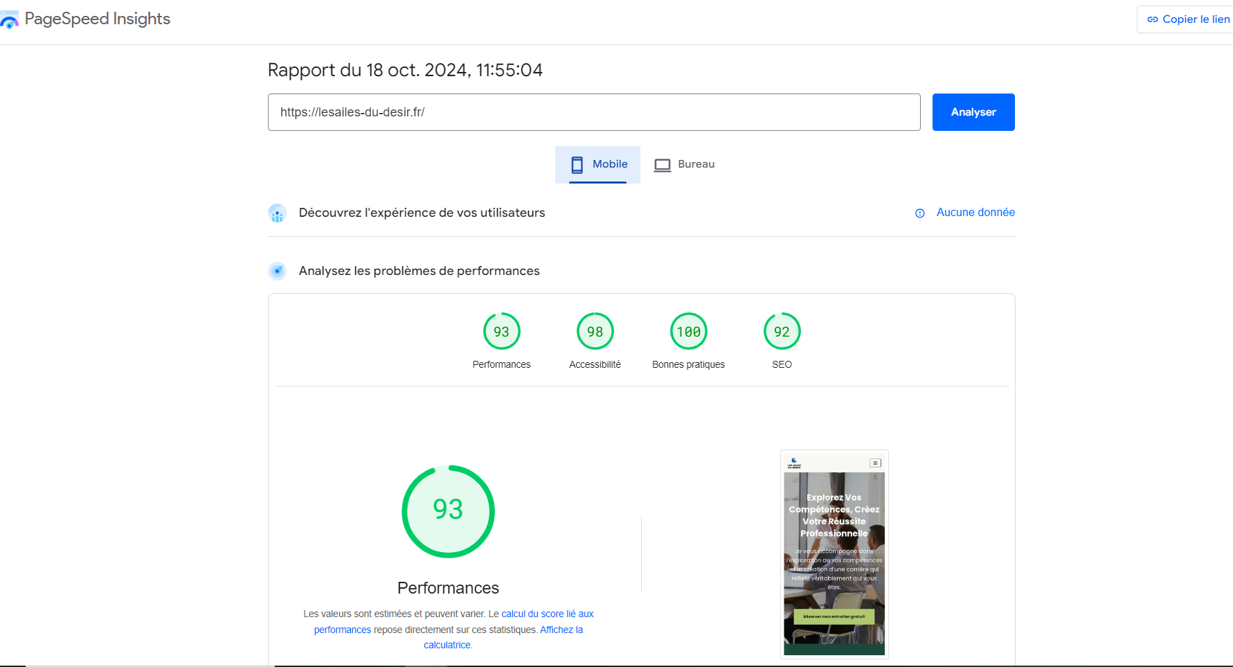
Task: Open the Affichez la calculatrice link
Action: pyautogui.click(x=503, y=637)
